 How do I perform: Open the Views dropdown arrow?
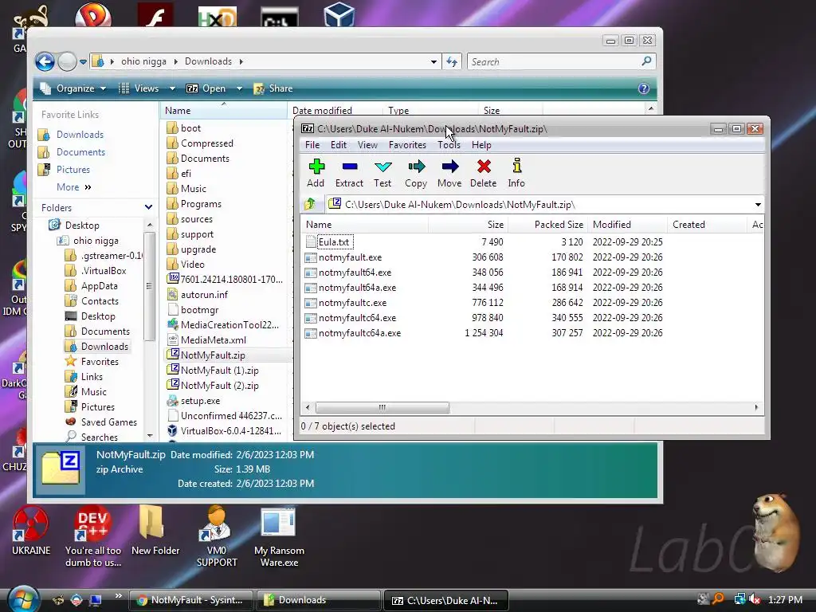click(172, 88)
